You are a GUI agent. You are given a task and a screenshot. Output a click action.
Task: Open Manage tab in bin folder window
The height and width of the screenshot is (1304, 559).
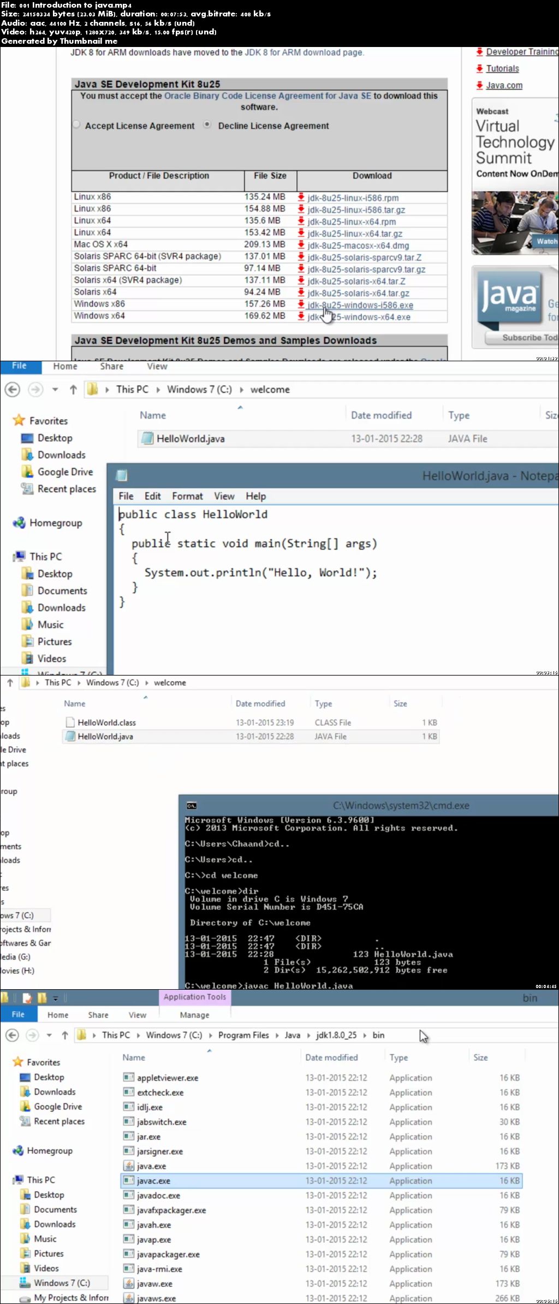click(x=194, y=1015)
